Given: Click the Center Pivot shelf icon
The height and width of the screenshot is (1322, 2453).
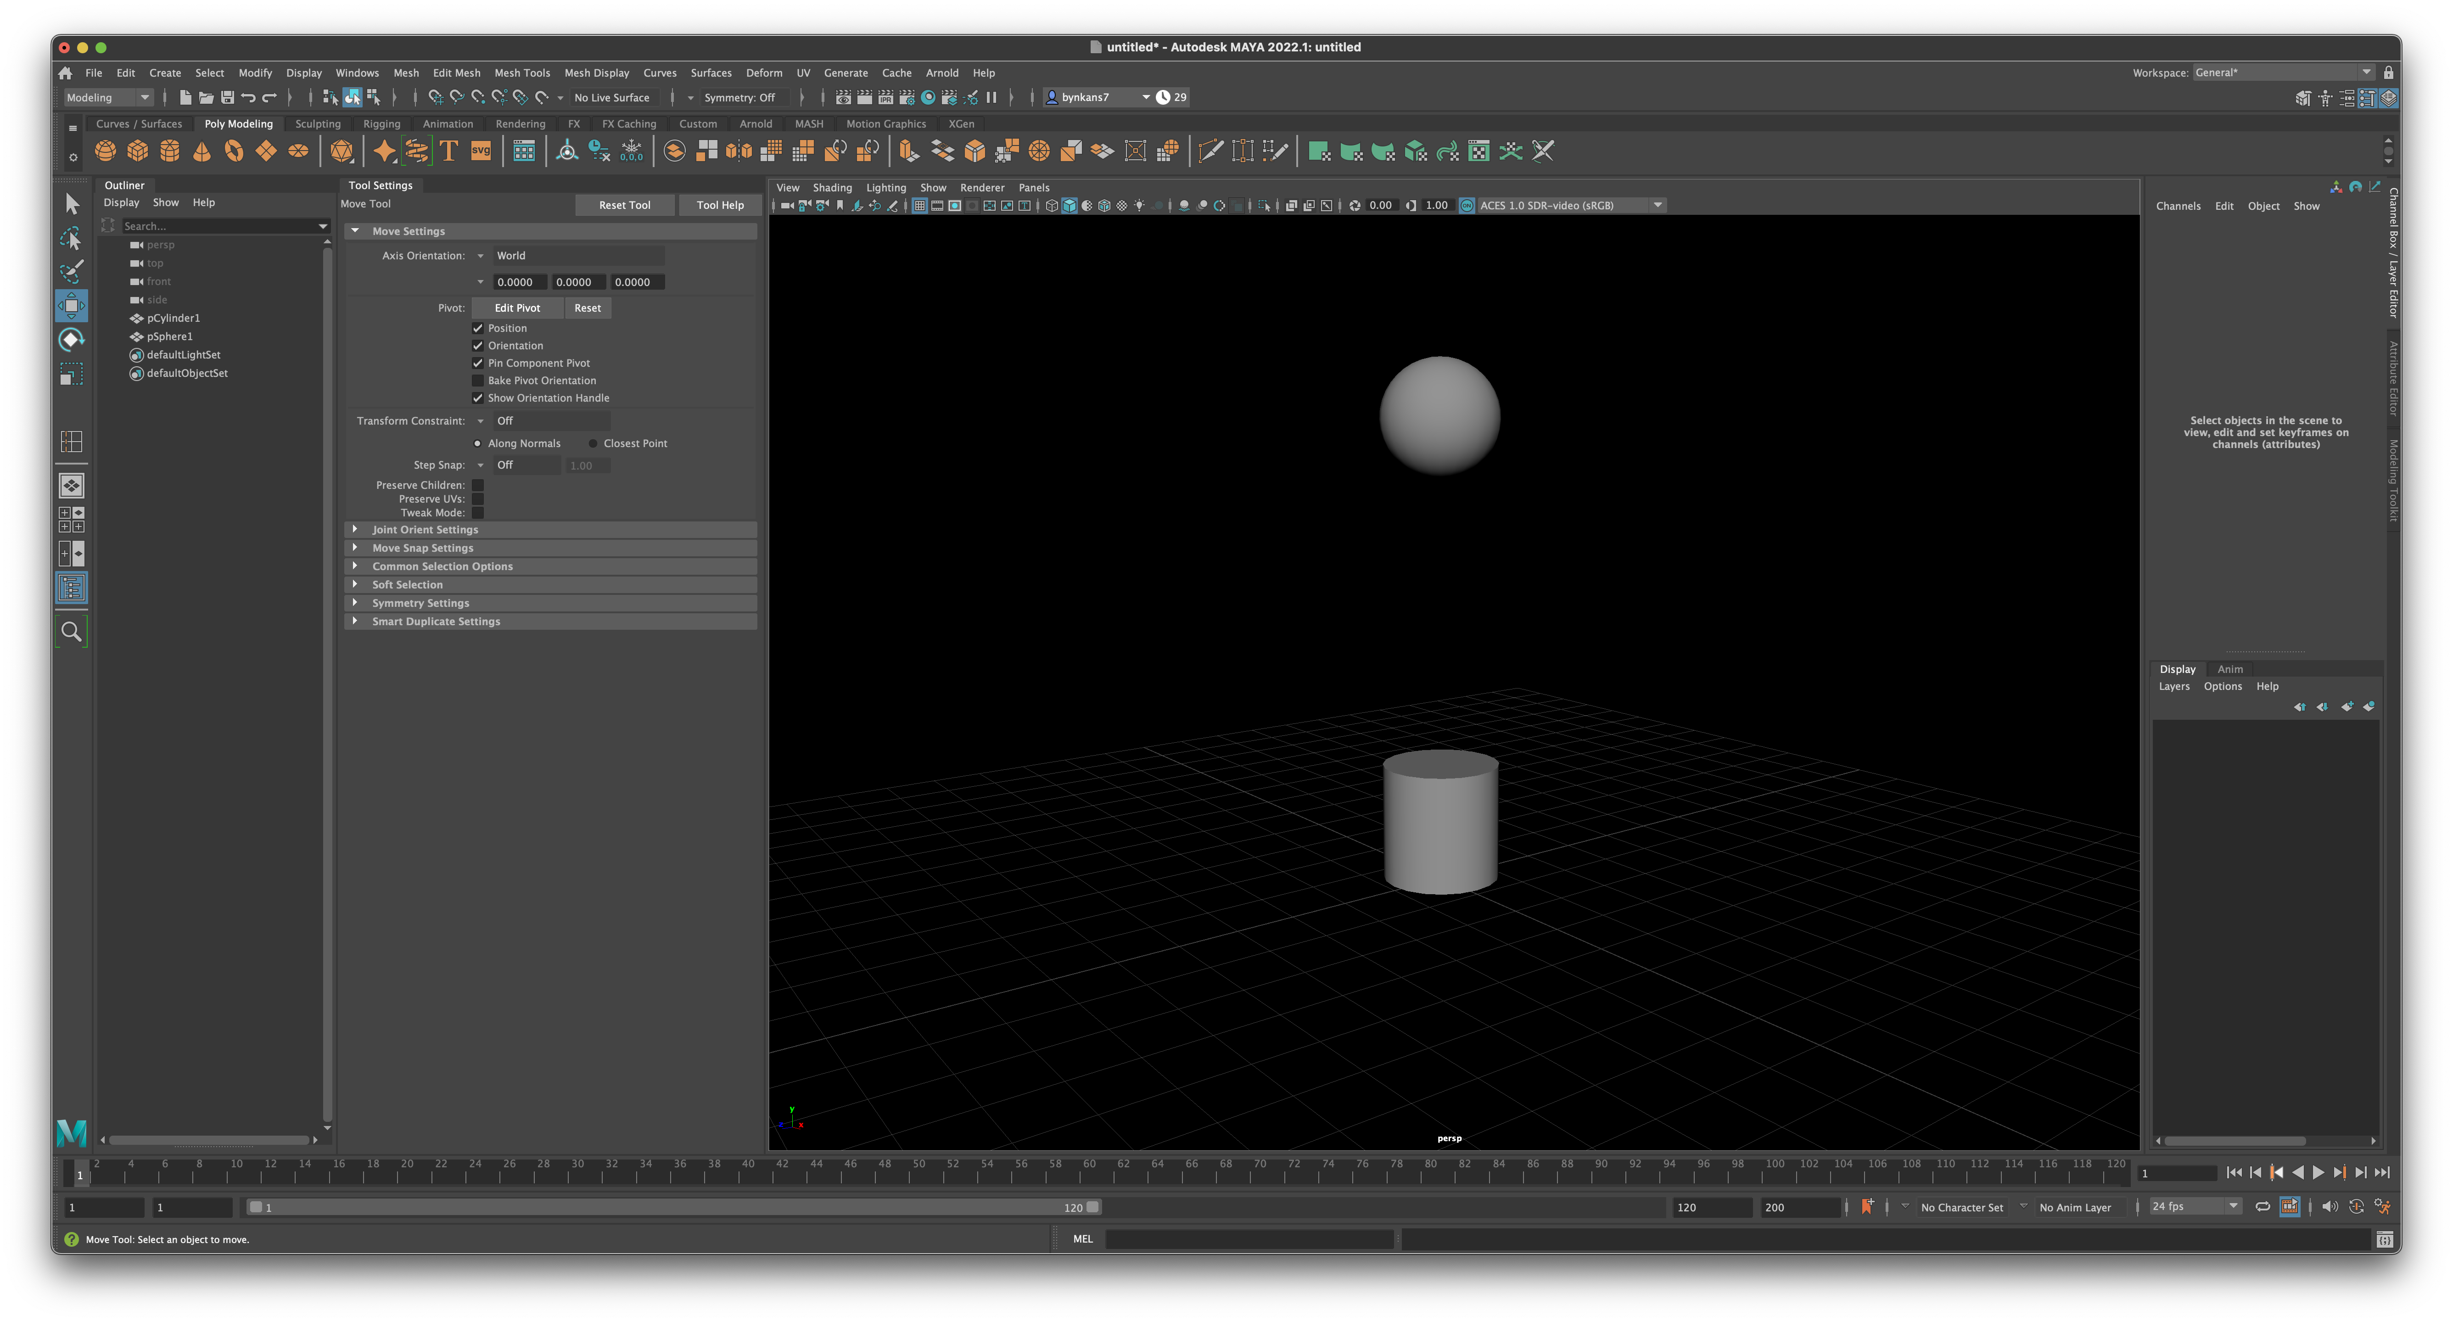Looking at the screenshot, I should pos(567,151).
